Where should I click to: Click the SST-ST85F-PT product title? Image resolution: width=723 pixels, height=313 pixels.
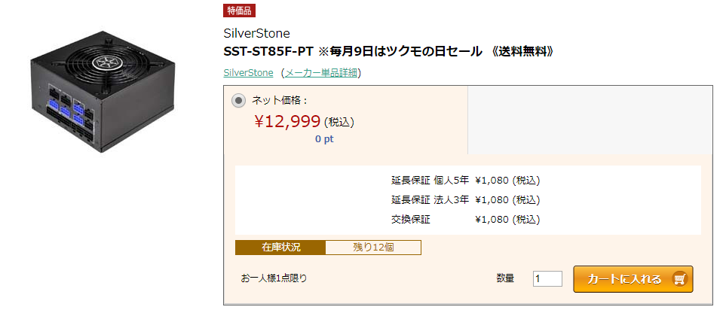389,52
